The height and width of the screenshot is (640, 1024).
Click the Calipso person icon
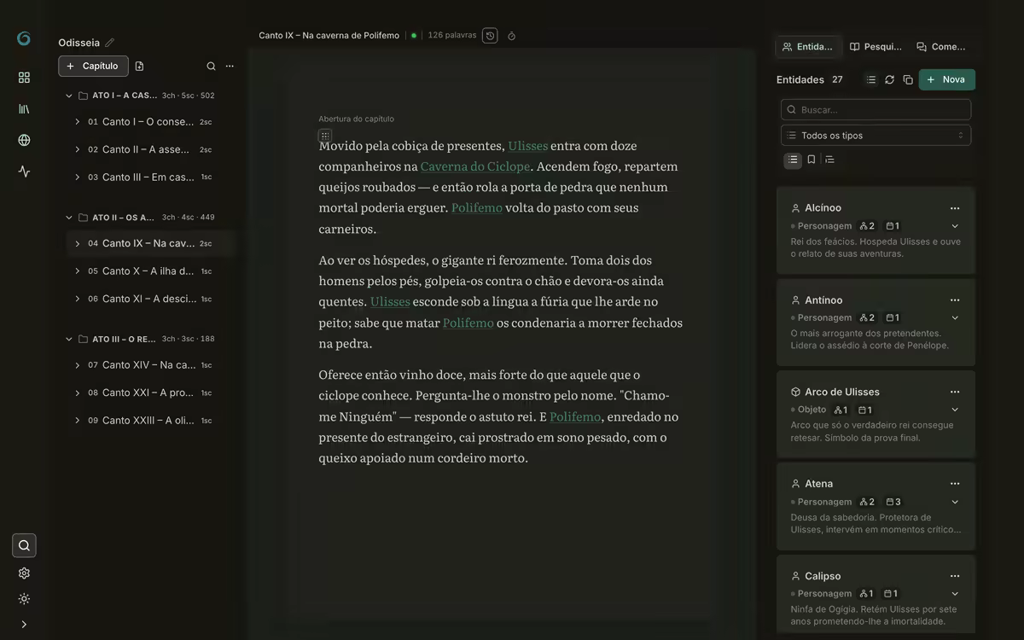pyautogui.click(x=795, y=576)
